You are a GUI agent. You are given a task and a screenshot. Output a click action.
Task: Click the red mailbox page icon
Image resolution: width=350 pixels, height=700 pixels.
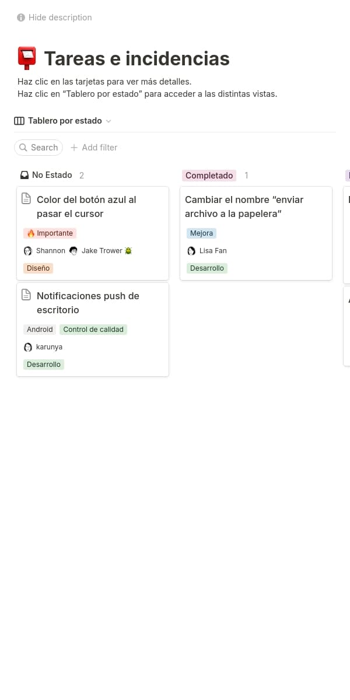(x=26, y=58)
